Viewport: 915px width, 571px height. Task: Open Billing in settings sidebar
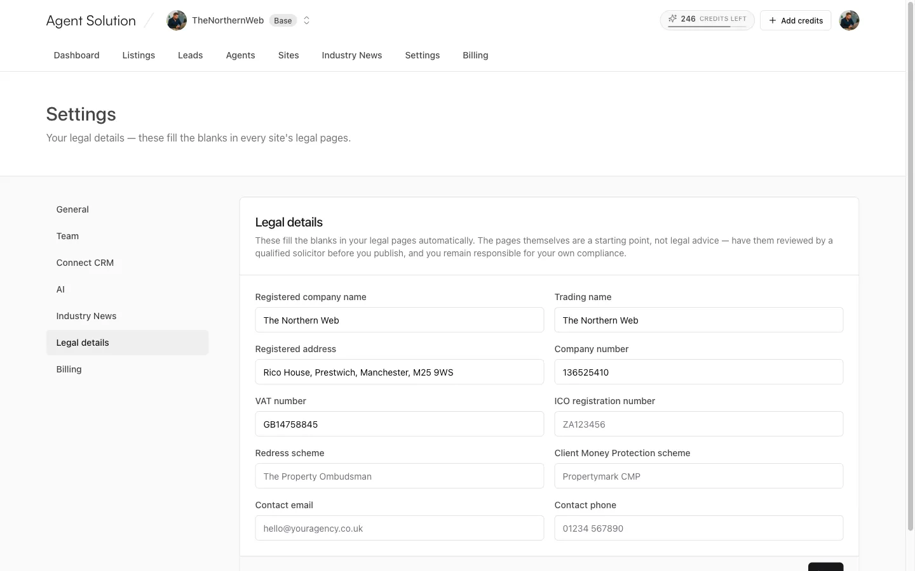point(127,369)
